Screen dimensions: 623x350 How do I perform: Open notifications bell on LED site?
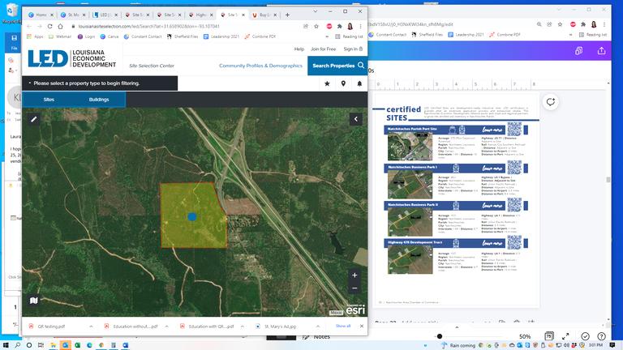(x=359, y=83)
